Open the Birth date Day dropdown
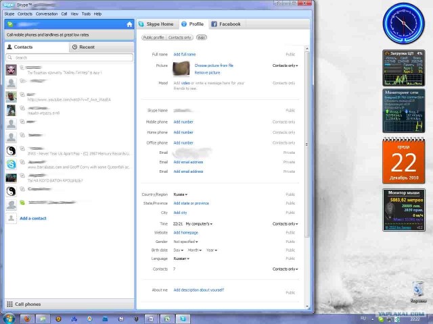The width and height of the screenshot is (433, 324). click(178, 250)
